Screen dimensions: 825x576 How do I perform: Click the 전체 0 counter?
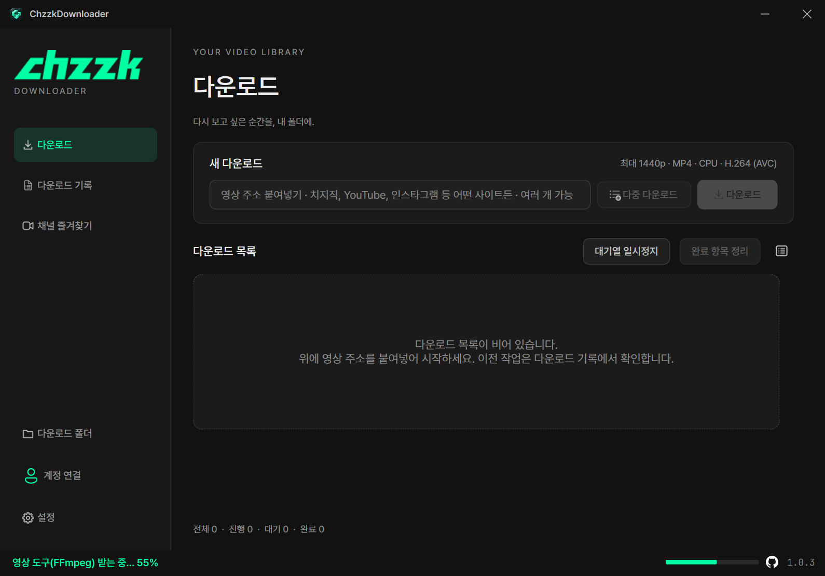(x=205, y=529)
